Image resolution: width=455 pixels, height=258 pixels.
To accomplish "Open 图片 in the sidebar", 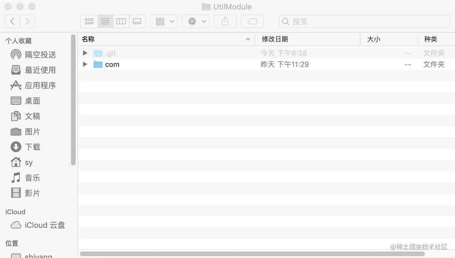I will click(26, 132).
